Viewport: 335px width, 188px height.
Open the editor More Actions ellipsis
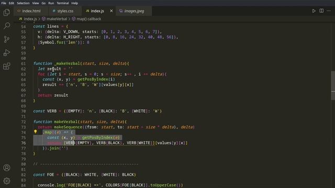(329, 11)
